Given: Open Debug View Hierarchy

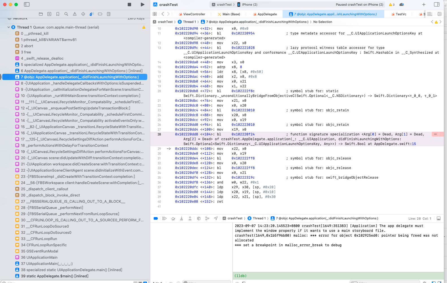Looking at the screenshot, I should pyautogui.click(x=199, y=218).
